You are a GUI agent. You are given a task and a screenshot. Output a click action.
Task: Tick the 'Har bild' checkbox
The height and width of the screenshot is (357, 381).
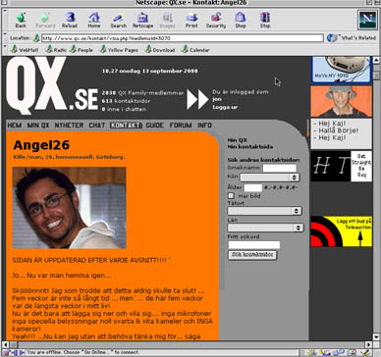(x=231, y=196)
